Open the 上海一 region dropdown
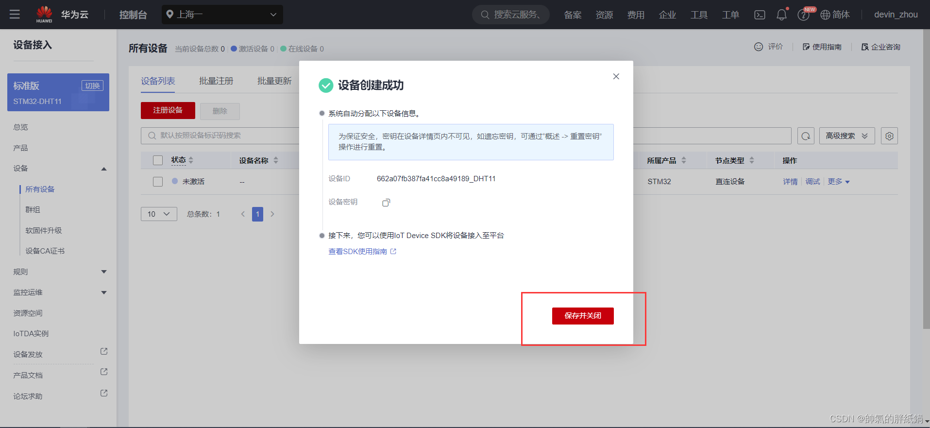This screenshot has width=930, height=428. [222, 15]
